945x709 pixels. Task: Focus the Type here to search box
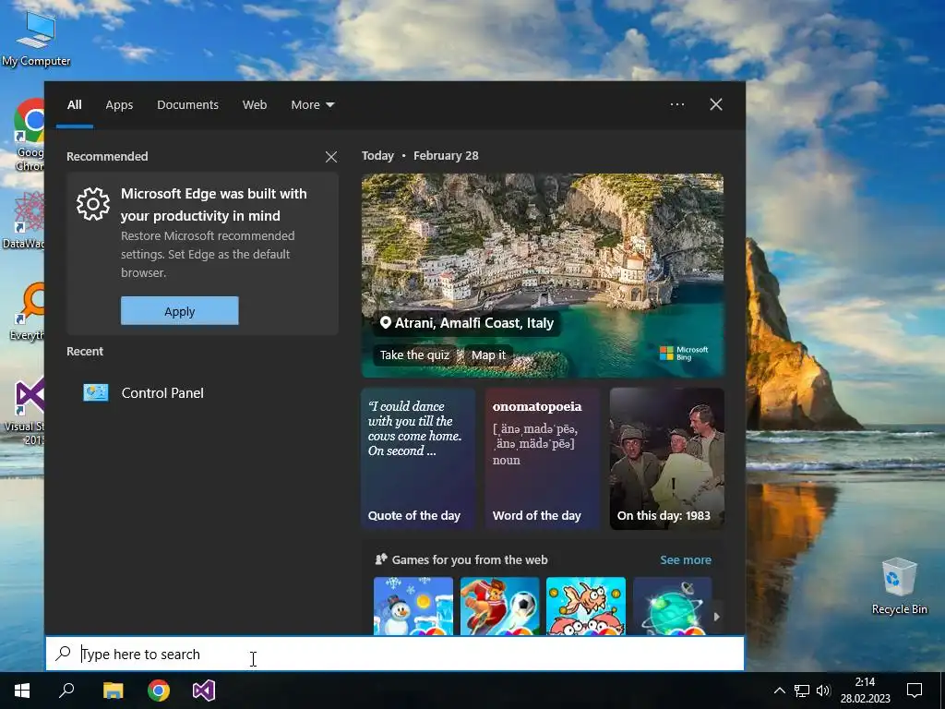(395, 654)
